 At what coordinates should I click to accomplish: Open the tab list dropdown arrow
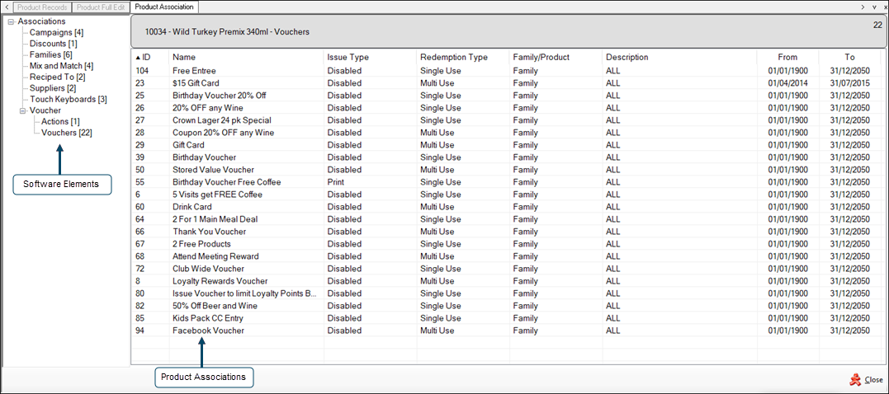[x=873, y=7]
